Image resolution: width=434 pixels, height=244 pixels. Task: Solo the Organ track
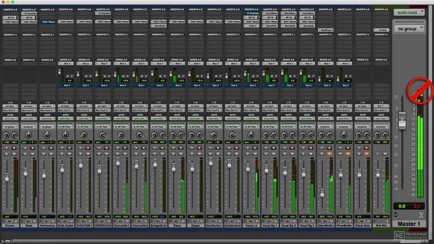point(192,153)
